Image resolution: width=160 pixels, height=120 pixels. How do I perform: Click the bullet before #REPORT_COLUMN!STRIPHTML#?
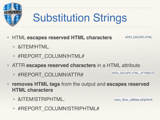(x=14, y=108)
